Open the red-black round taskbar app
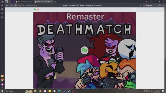Viewport: 166px width, 93px height. point(74,91)
